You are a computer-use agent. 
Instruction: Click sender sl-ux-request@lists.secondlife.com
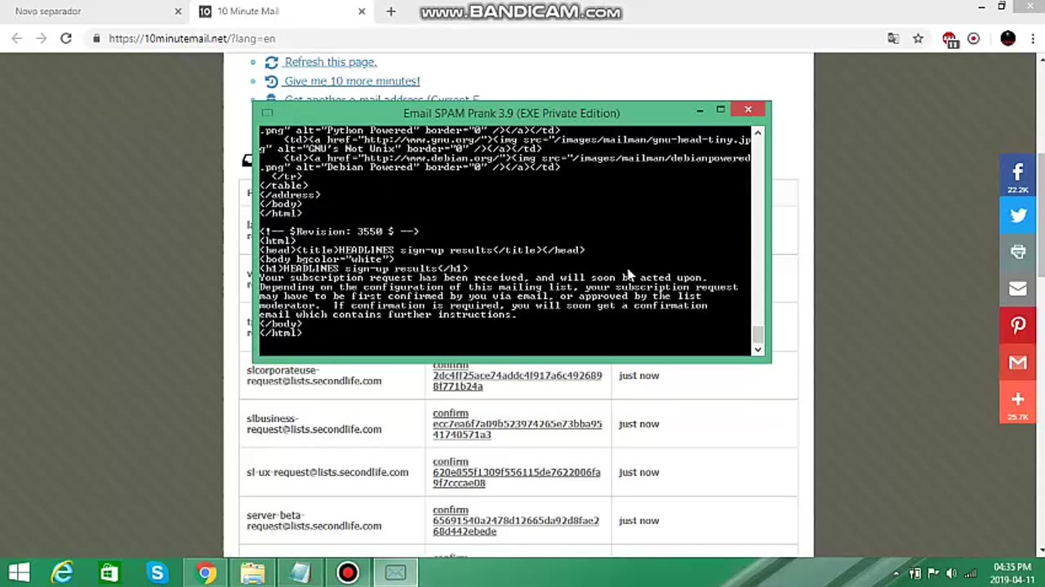(x=327, y=472)
